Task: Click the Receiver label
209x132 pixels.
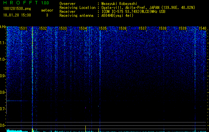Action: 67,12
